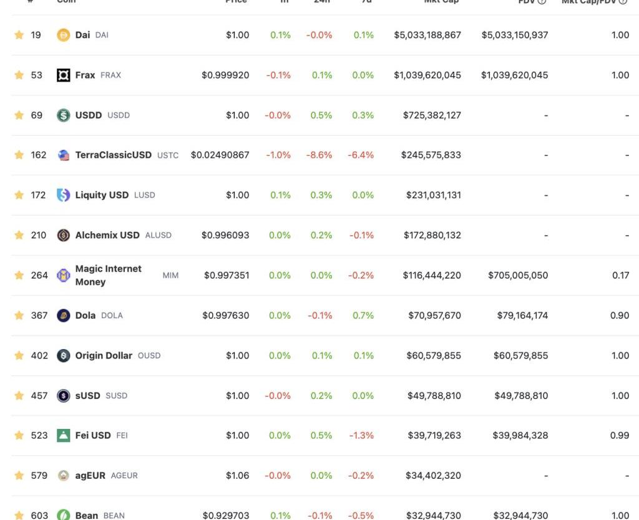Click the Dai market cap value
The image size is (639, 520).
point(427,35)
